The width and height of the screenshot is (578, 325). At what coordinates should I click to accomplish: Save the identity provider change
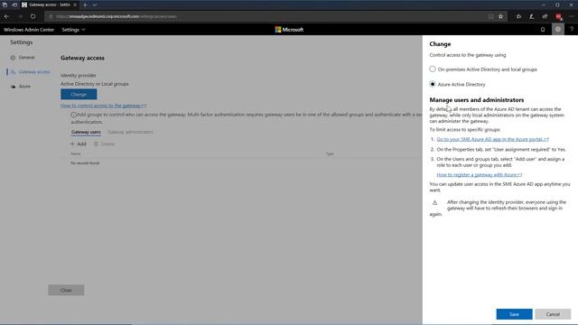coord(514,314)
